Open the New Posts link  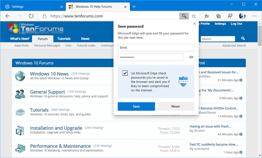pos(22,46)
